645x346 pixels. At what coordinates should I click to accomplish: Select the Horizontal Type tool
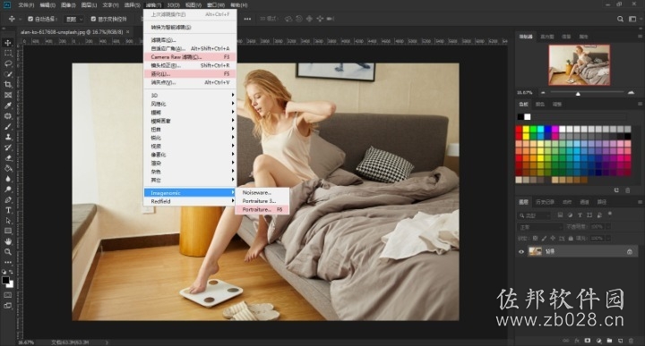(x=8, y=210)
